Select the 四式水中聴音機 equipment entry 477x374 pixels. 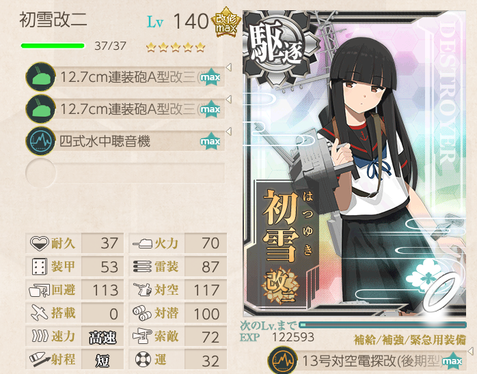[x=125, y=141]
